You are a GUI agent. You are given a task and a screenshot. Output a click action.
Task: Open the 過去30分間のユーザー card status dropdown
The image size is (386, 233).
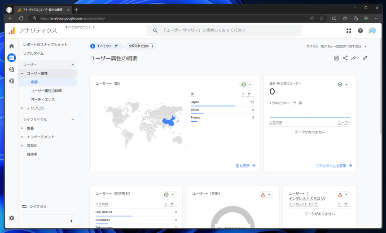(343, 84)
